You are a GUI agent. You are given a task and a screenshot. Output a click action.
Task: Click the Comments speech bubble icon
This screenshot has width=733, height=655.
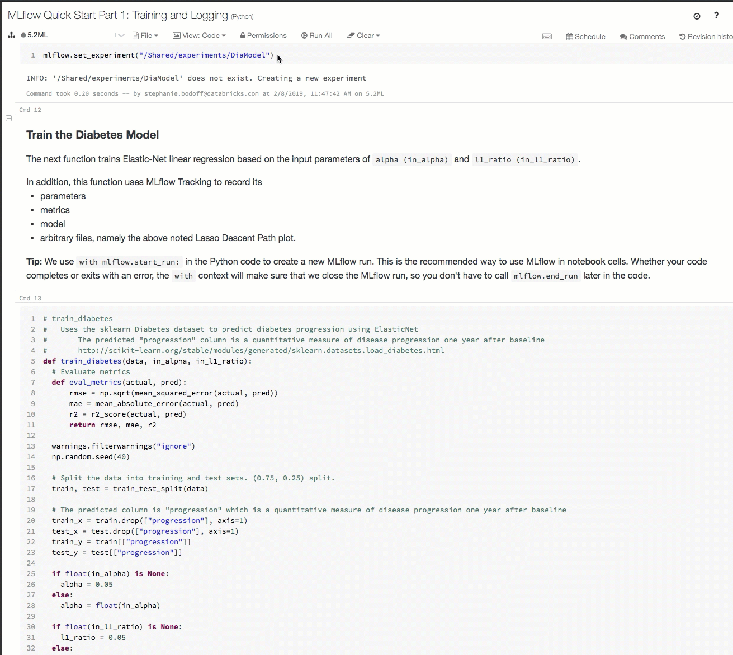point(623,37)
